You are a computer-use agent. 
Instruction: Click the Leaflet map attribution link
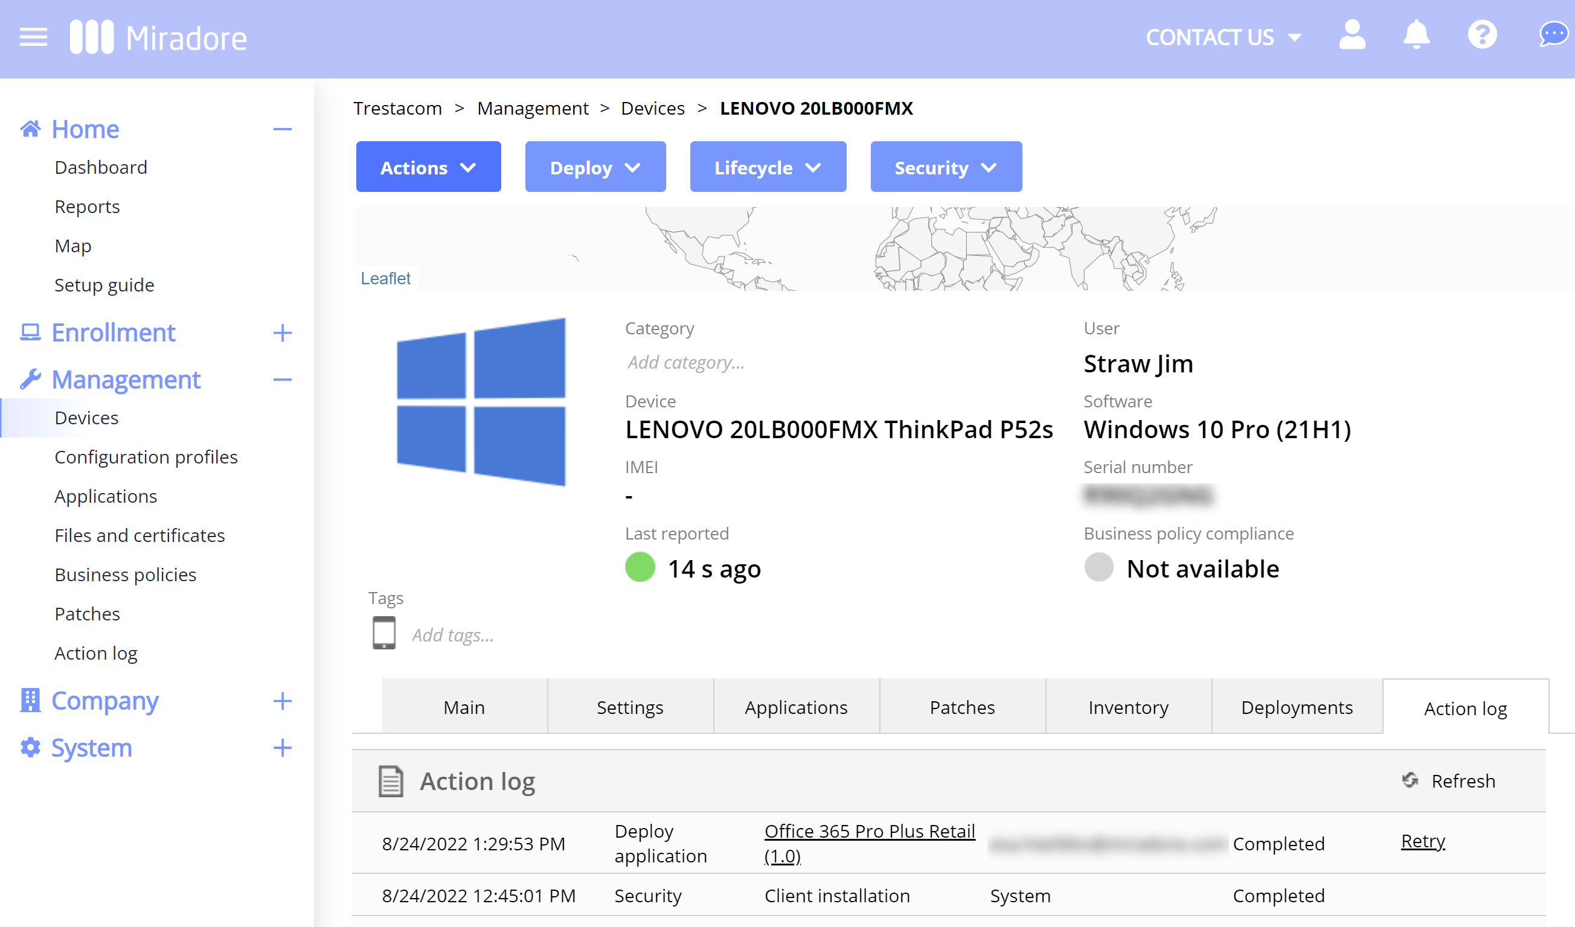pyautogui.click(x=386, y=278)
